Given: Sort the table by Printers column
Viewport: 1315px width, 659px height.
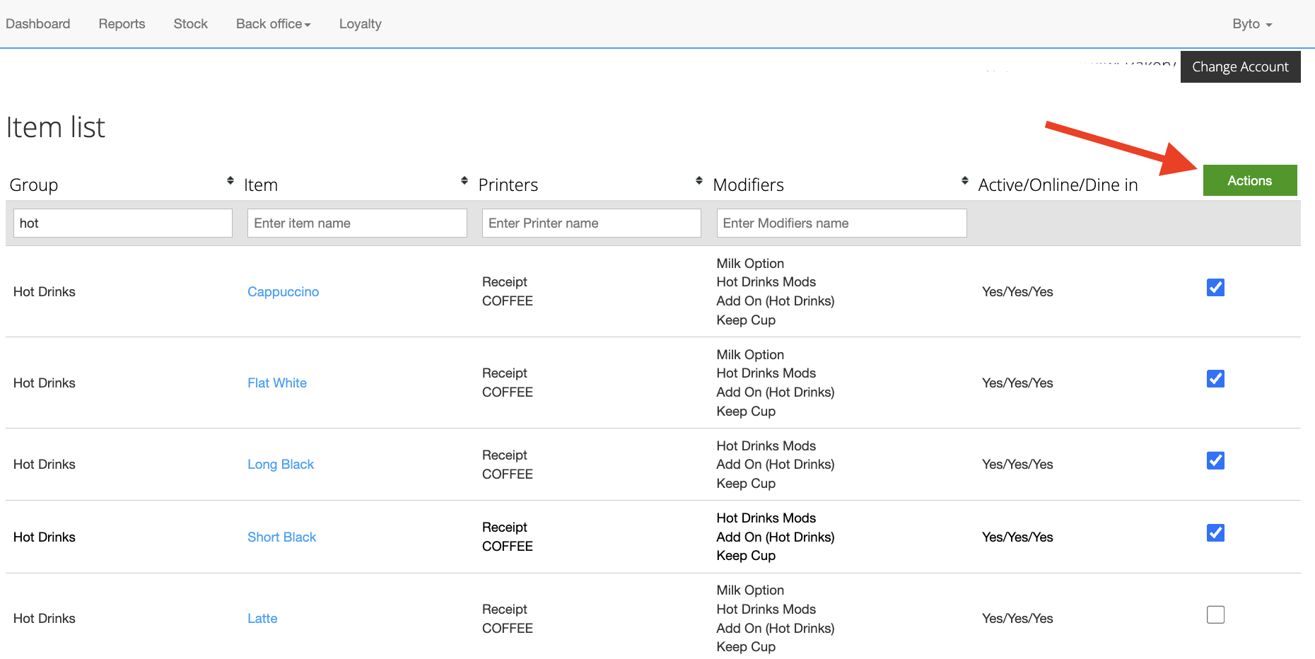Looking at the screenshot, I should pos(699,181).
